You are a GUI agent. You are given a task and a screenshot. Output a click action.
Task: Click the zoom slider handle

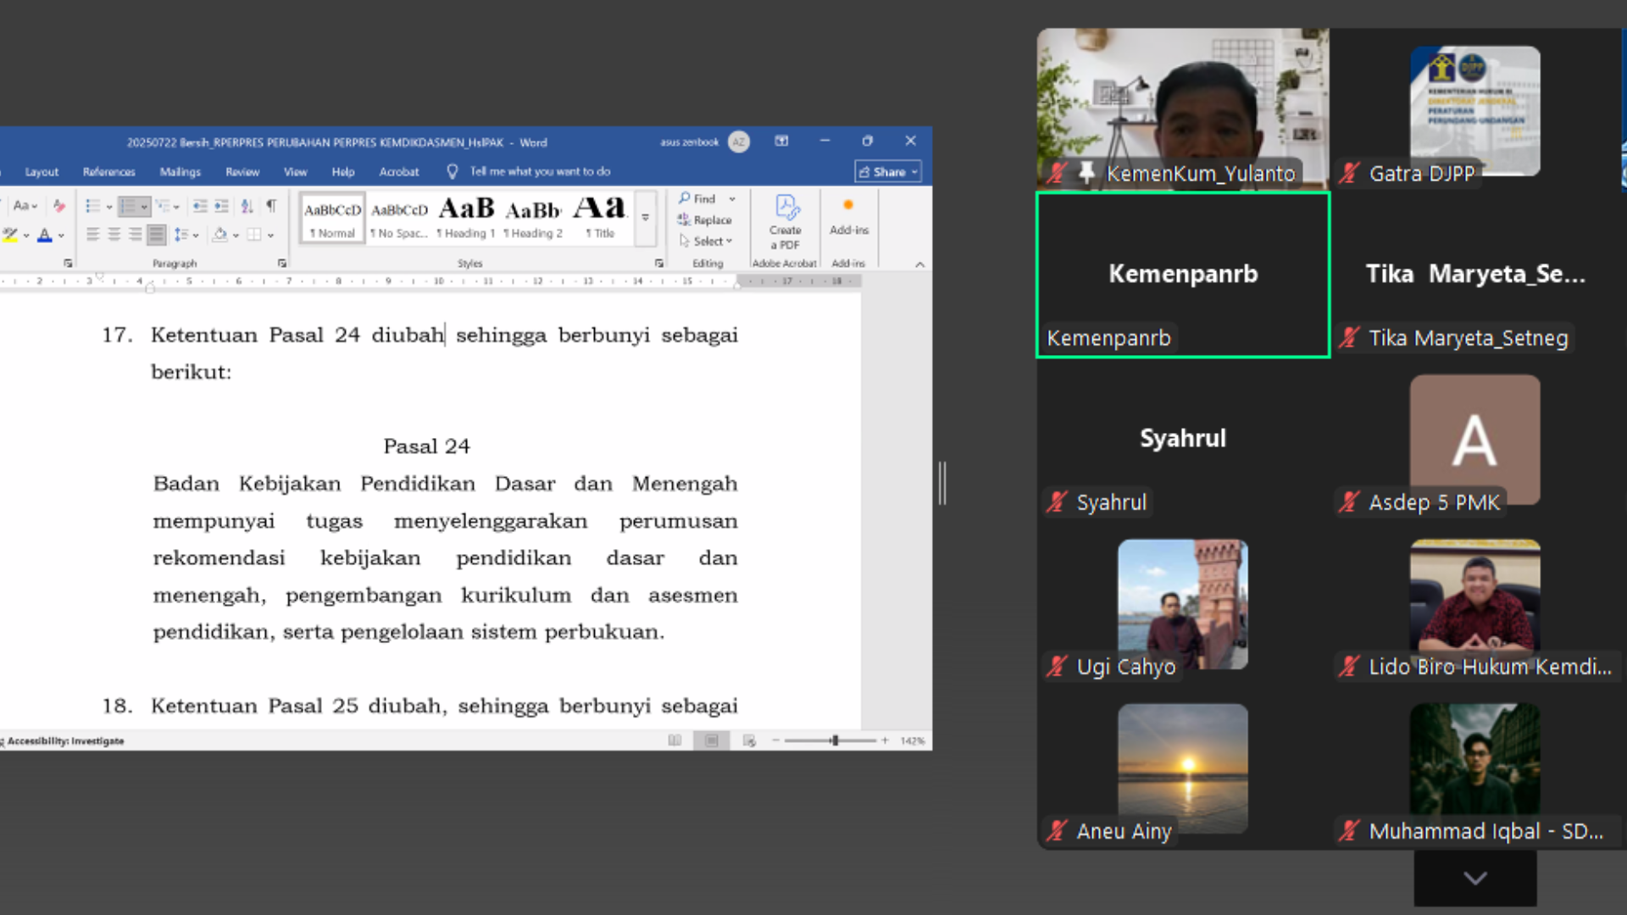point(835,740)
